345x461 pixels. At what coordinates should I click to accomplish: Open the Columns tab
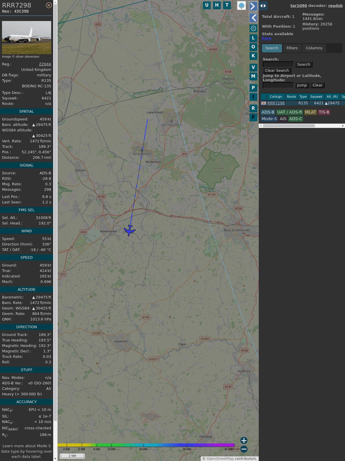[314, 48]
